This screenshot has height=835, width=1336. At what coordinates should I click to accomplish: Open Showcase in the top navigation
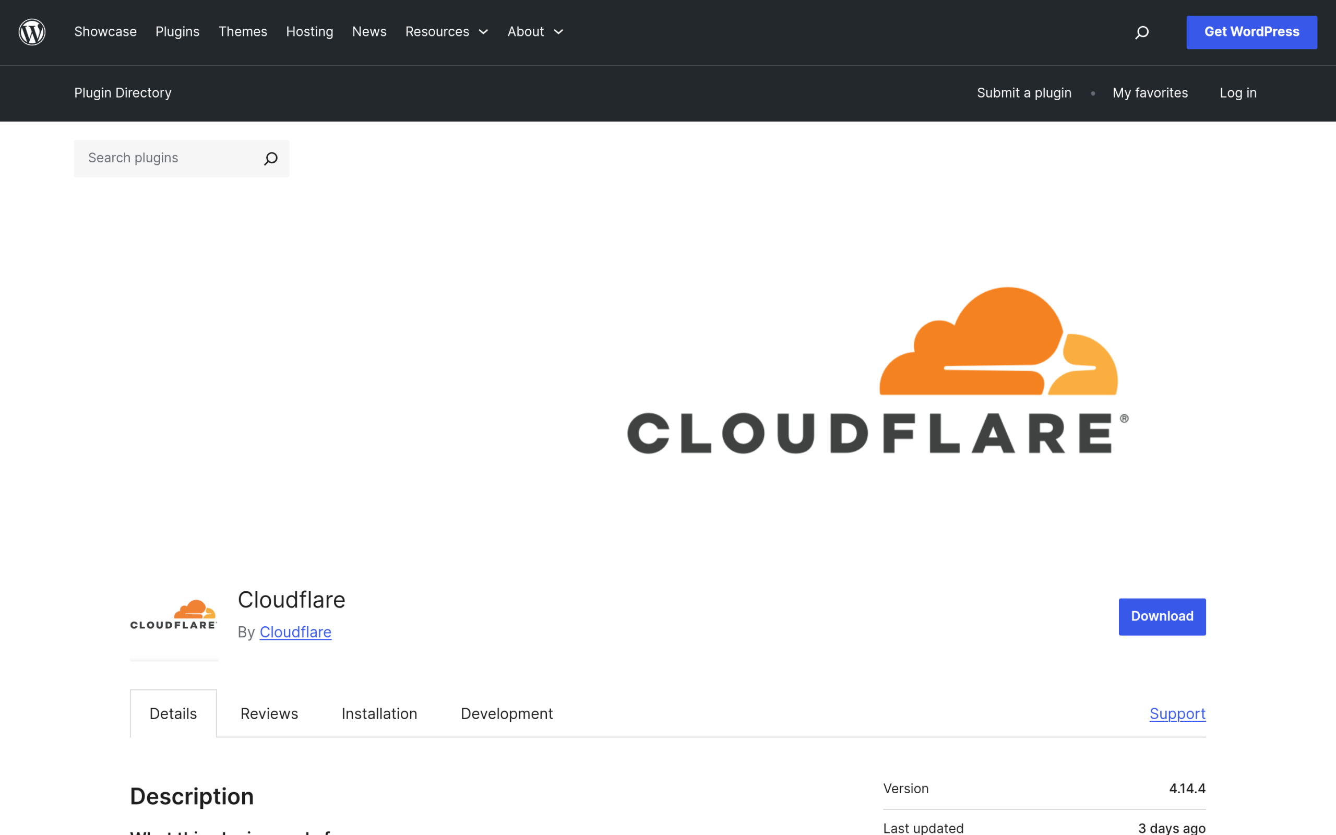click(x=105, y=32)
